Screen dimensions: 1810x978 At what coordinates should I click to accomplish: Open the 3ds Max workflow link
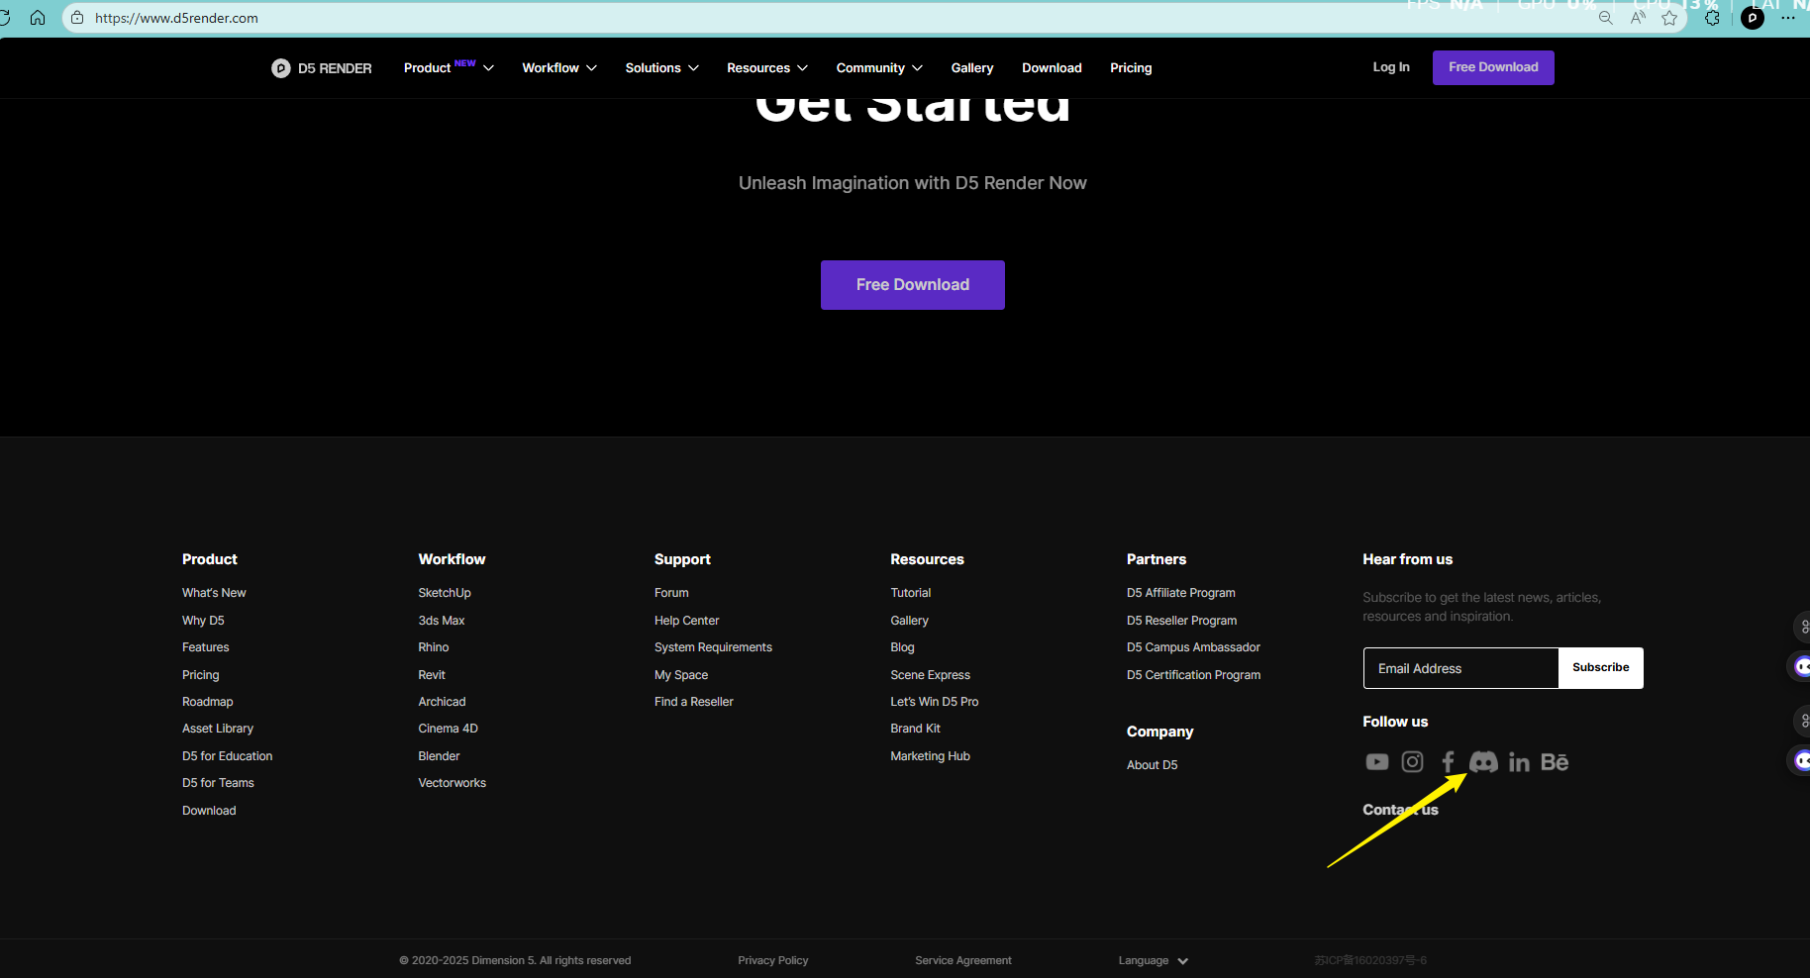442,621
